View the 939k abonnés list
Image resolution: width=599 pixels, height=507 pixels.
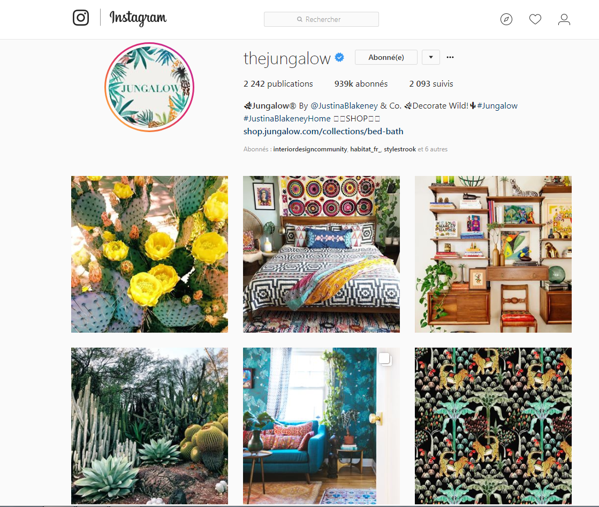point(361,83)
